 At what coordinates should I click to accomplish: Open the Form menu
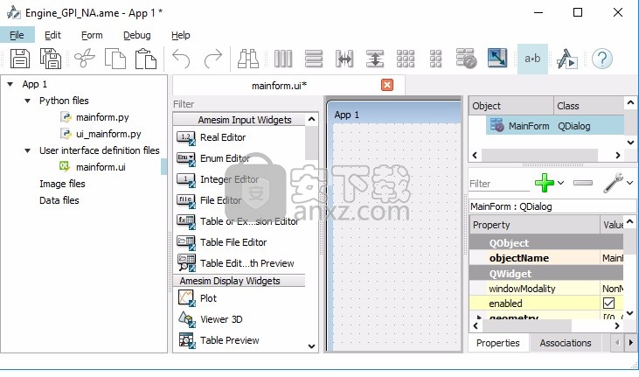point(92,35)
